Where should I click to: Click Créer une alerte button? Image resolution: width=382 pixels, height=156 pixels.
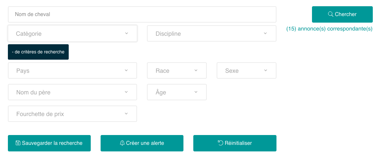point(142,143)
